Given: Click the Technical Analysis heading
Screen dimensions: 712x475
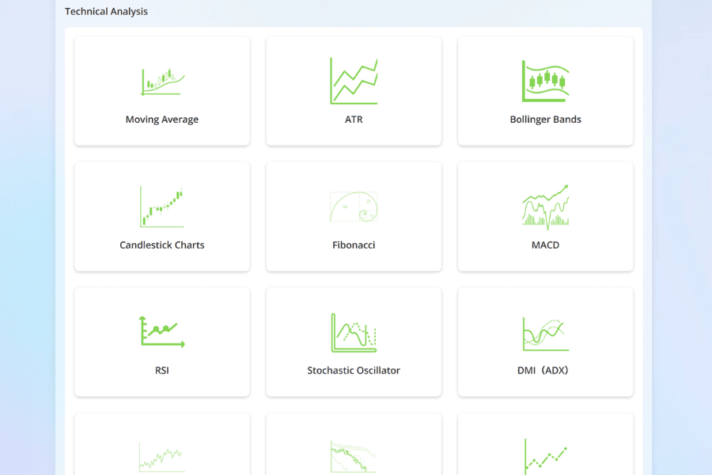Looking at the screenshot, I should pyautogui.click(x=106, y=11).
